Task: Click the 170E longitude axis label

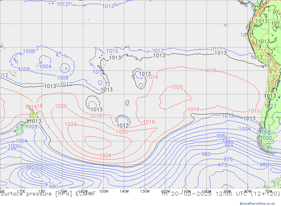Action: (x=21, y=191)
